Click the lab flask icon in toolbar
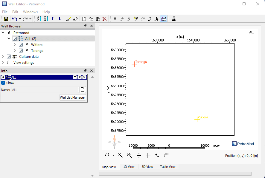Viewport: 265px width, 178px height. click(173, 19)
